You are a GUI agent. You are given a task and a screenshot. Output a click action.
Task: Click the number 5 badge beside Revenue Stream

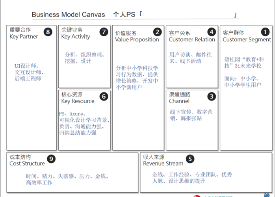[190, 159]
